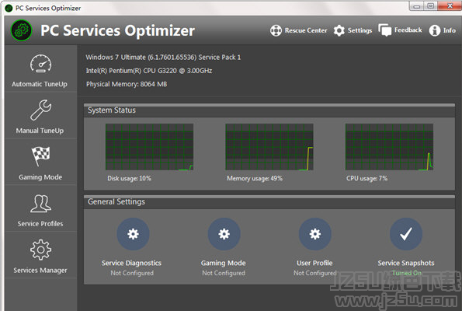Open Service Profiles users icon
Viewport: 462px width, 311px height.
coord(40,203)
